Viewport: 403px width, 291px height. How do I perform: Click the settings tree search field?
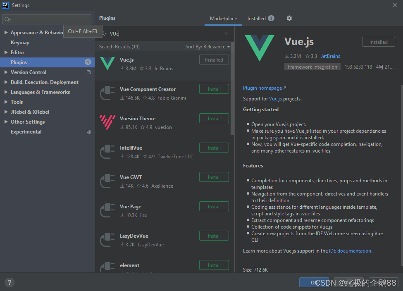click(47, 19)
